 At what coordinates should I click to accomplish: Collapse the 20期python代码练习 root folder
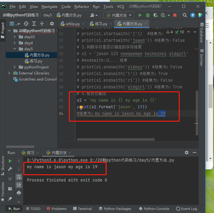tap(9, 31)
